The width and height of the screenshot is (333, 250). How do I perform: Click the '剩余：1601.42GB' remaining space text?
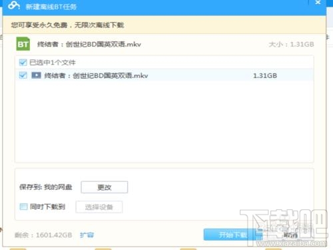pos(43,235)
